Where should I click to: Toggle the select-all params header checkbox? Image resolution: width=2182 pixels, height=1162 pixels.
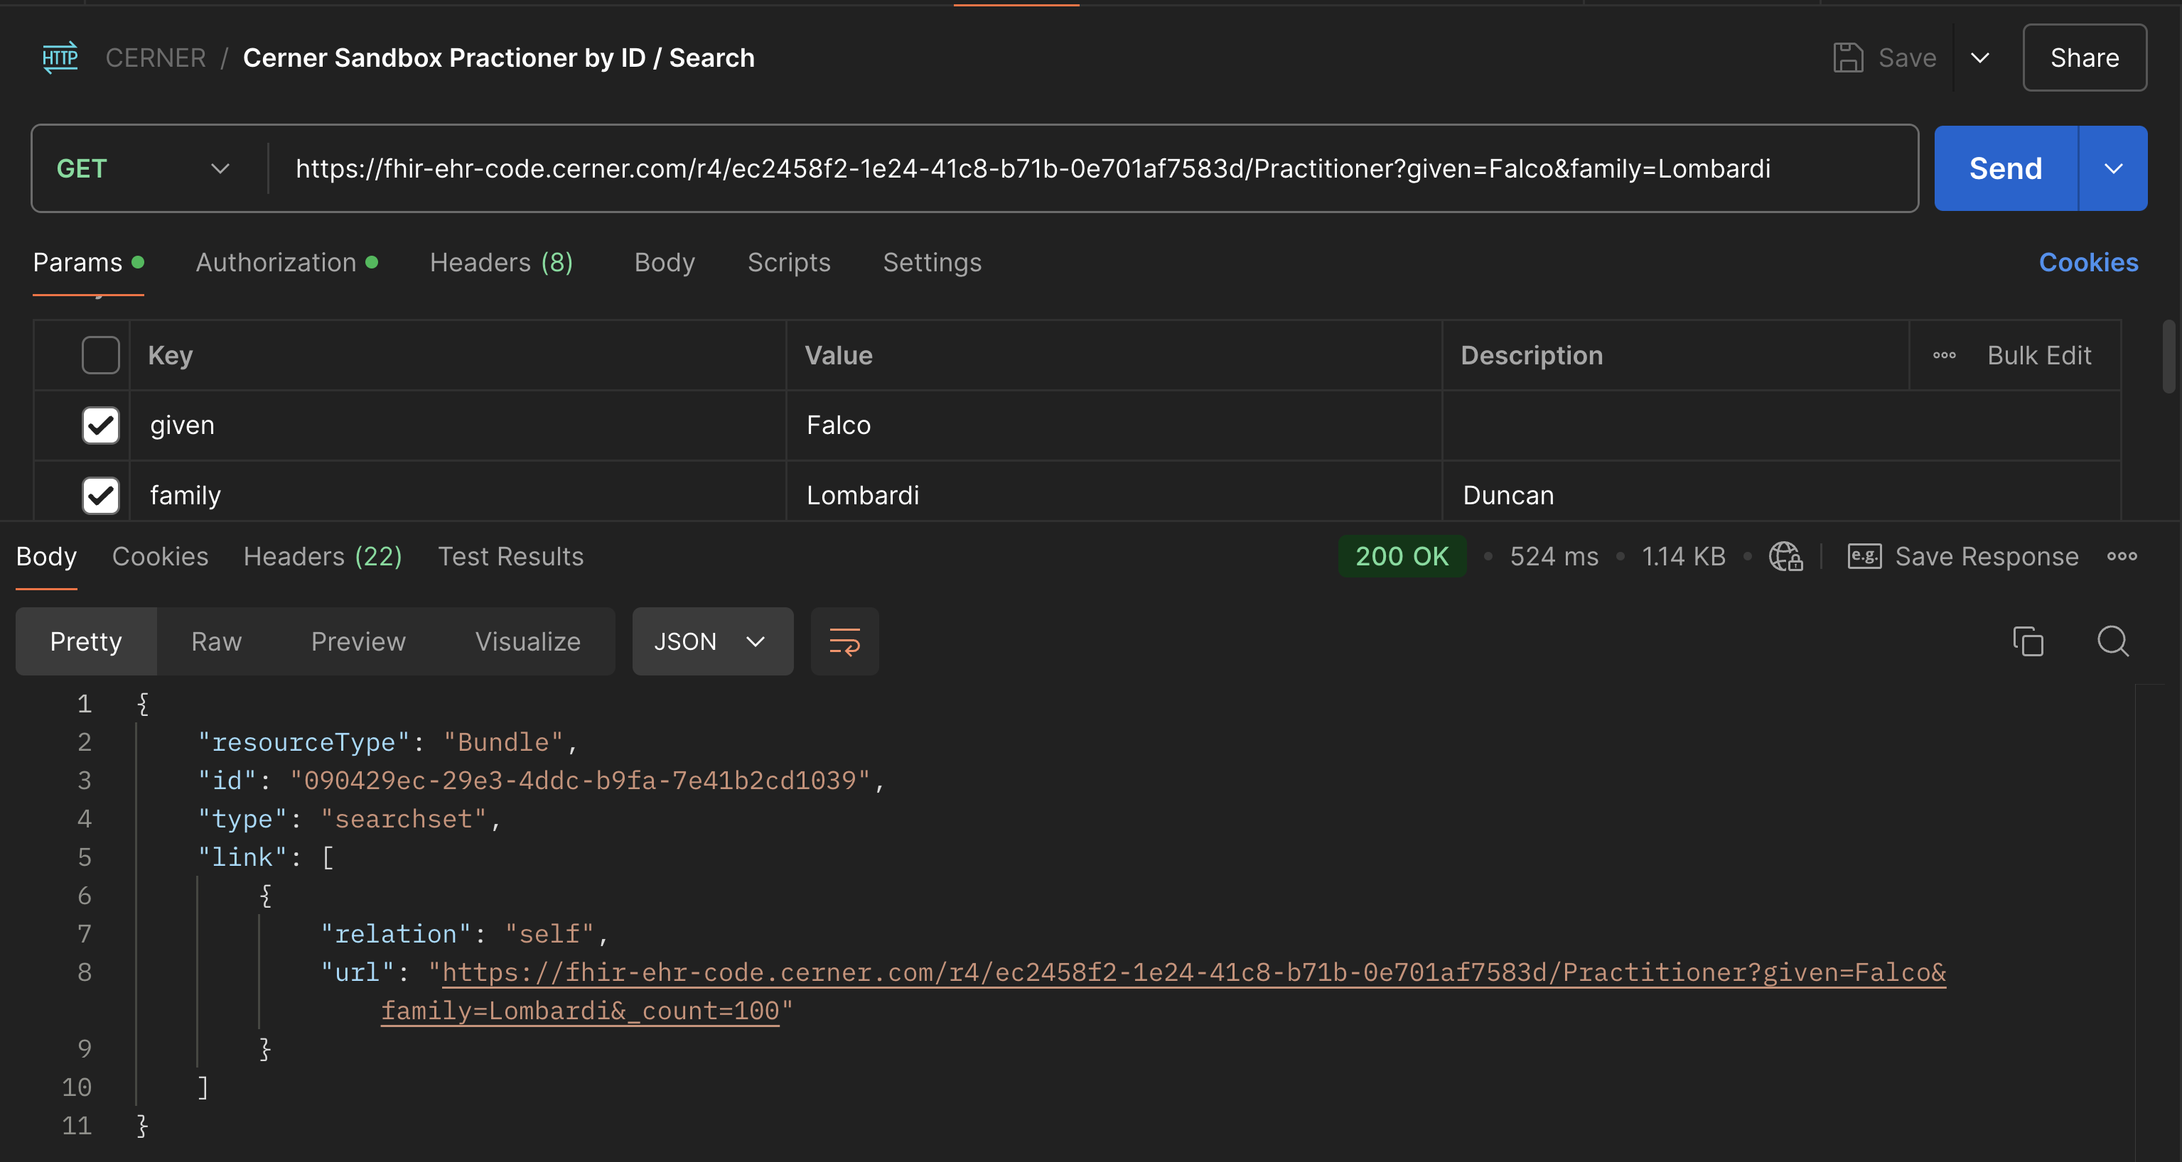101,355
